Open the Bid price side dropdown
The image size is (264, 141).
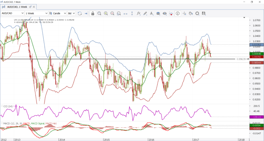[x=71, y=13]
